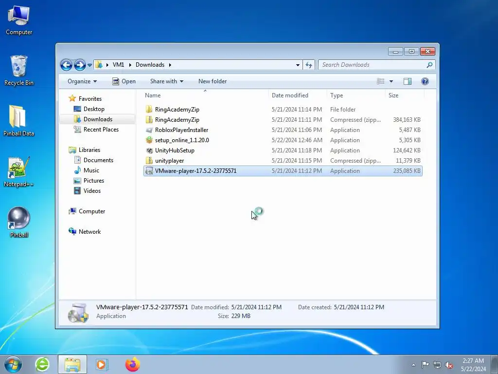Click the Computer desktop icon

pyautogui.click(x=19, y=20)
